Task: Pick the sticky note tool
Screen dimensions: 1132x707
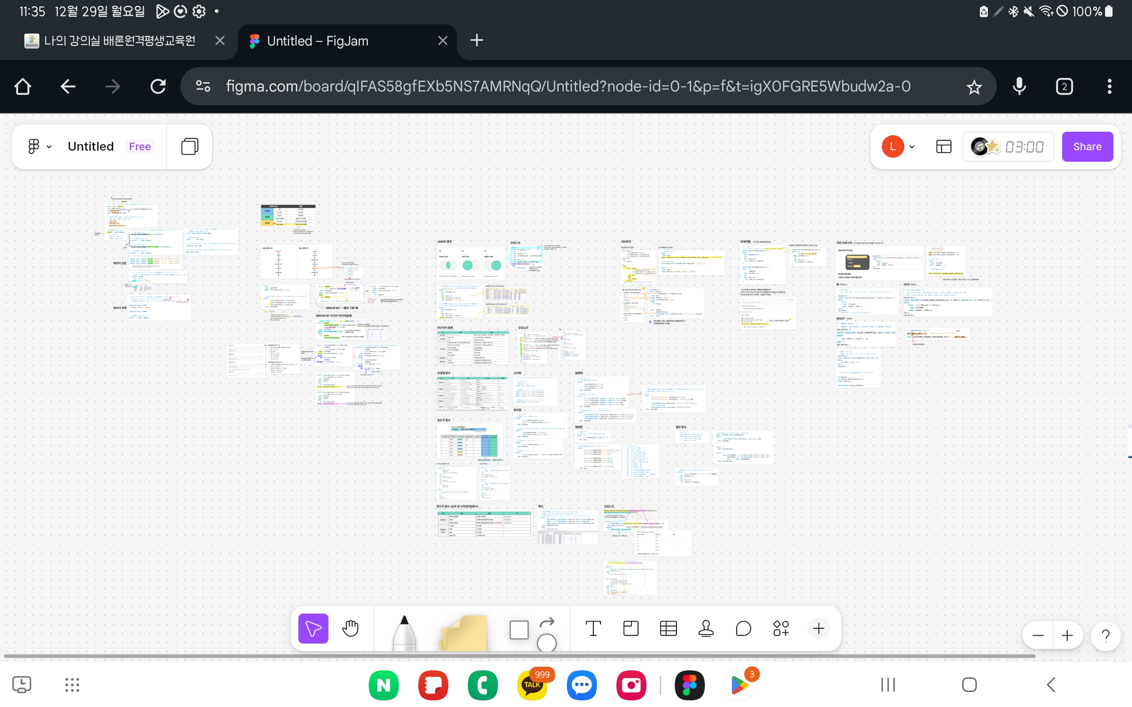Action: (463, 632)
